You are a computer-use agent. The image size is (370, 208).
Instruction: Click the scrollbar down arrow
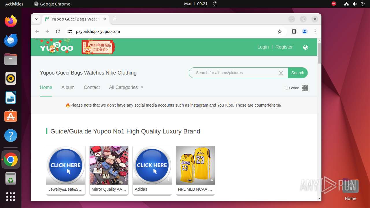coord(319,198)
